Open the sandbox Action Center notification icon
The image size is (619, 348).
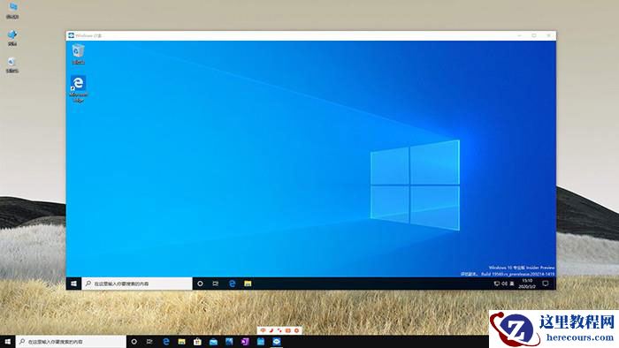546,284
